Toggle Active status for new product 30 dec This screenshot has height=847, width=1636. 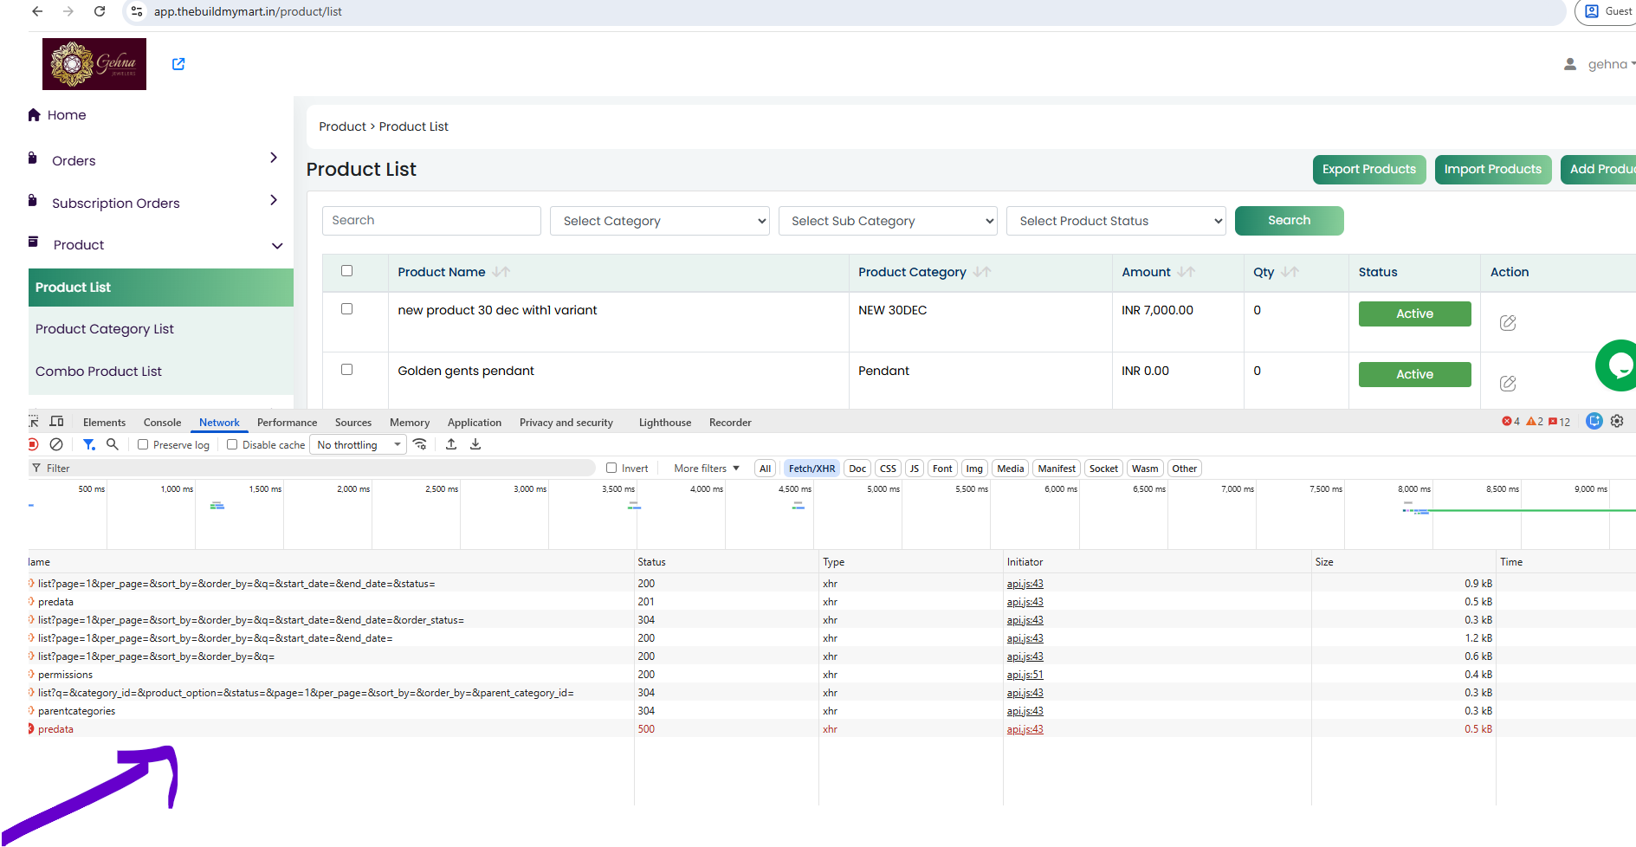point(1414,314)
